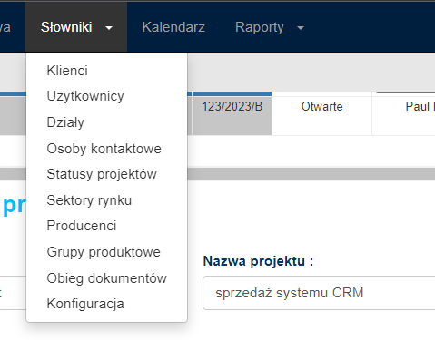Open the Kalendarz tab
Screen dimensions: 435x340
[173, 27]
